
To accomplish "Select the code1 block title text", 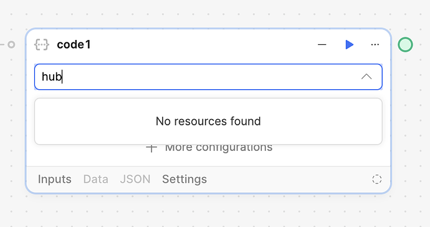I will click(x=74, y=45).
